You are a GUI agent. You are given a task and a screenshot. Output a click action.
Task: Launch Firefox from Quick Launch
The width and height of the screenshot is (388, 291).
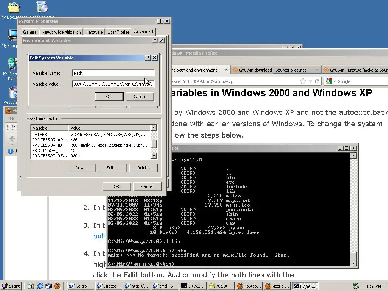[x=57, y=286]
